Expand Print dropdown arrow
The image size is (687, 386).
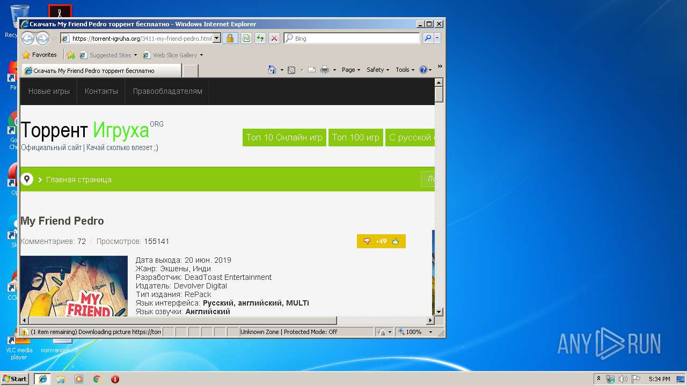[x=334, y=70]
